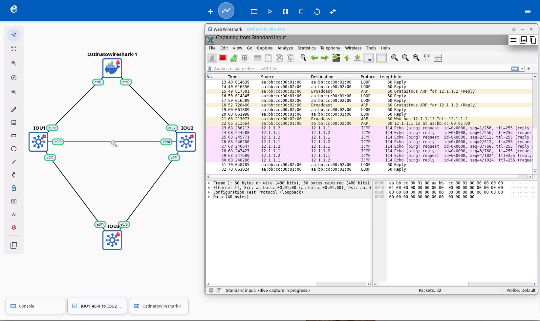The width and height of the screenshot is (540, 321).
Task: Click the fit to screen sidebar icon
Action: [x=14, y=49]
